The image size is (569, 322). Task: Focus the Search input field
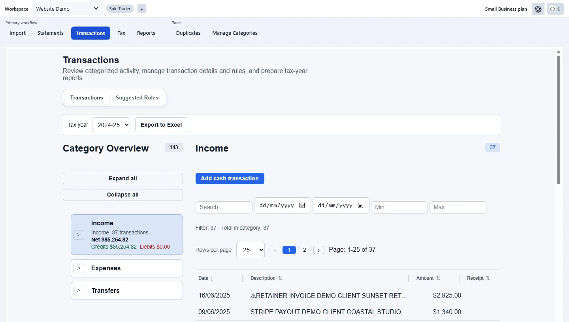tap(224, 207)
